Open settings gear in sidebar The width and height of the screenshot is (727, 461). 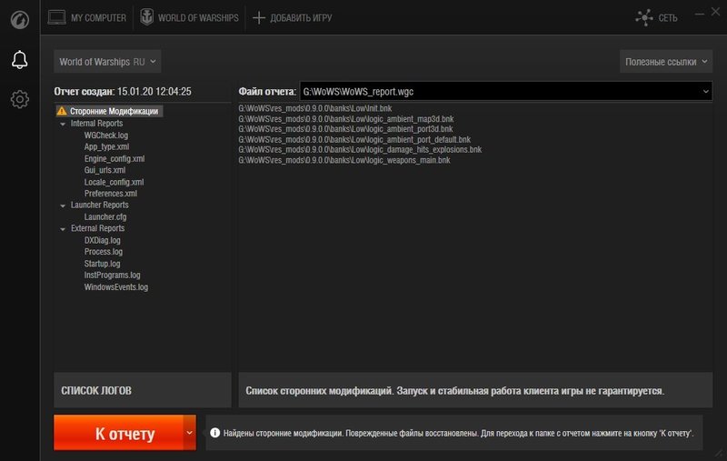point(19,99)
